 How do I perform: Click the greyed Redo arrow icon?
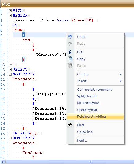tap(70, 44)
